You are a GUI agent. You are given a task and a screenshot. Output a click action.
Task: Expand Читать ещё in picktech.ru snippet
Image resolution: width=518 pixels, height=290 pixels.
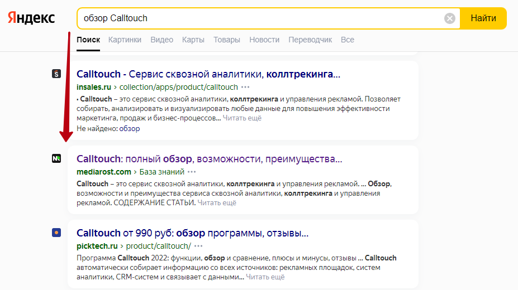click(265, 277)
